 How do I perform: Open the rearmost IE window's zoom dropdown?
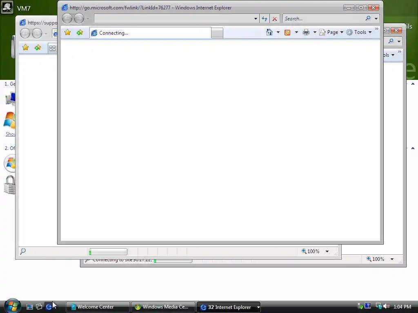click(392, 259)
